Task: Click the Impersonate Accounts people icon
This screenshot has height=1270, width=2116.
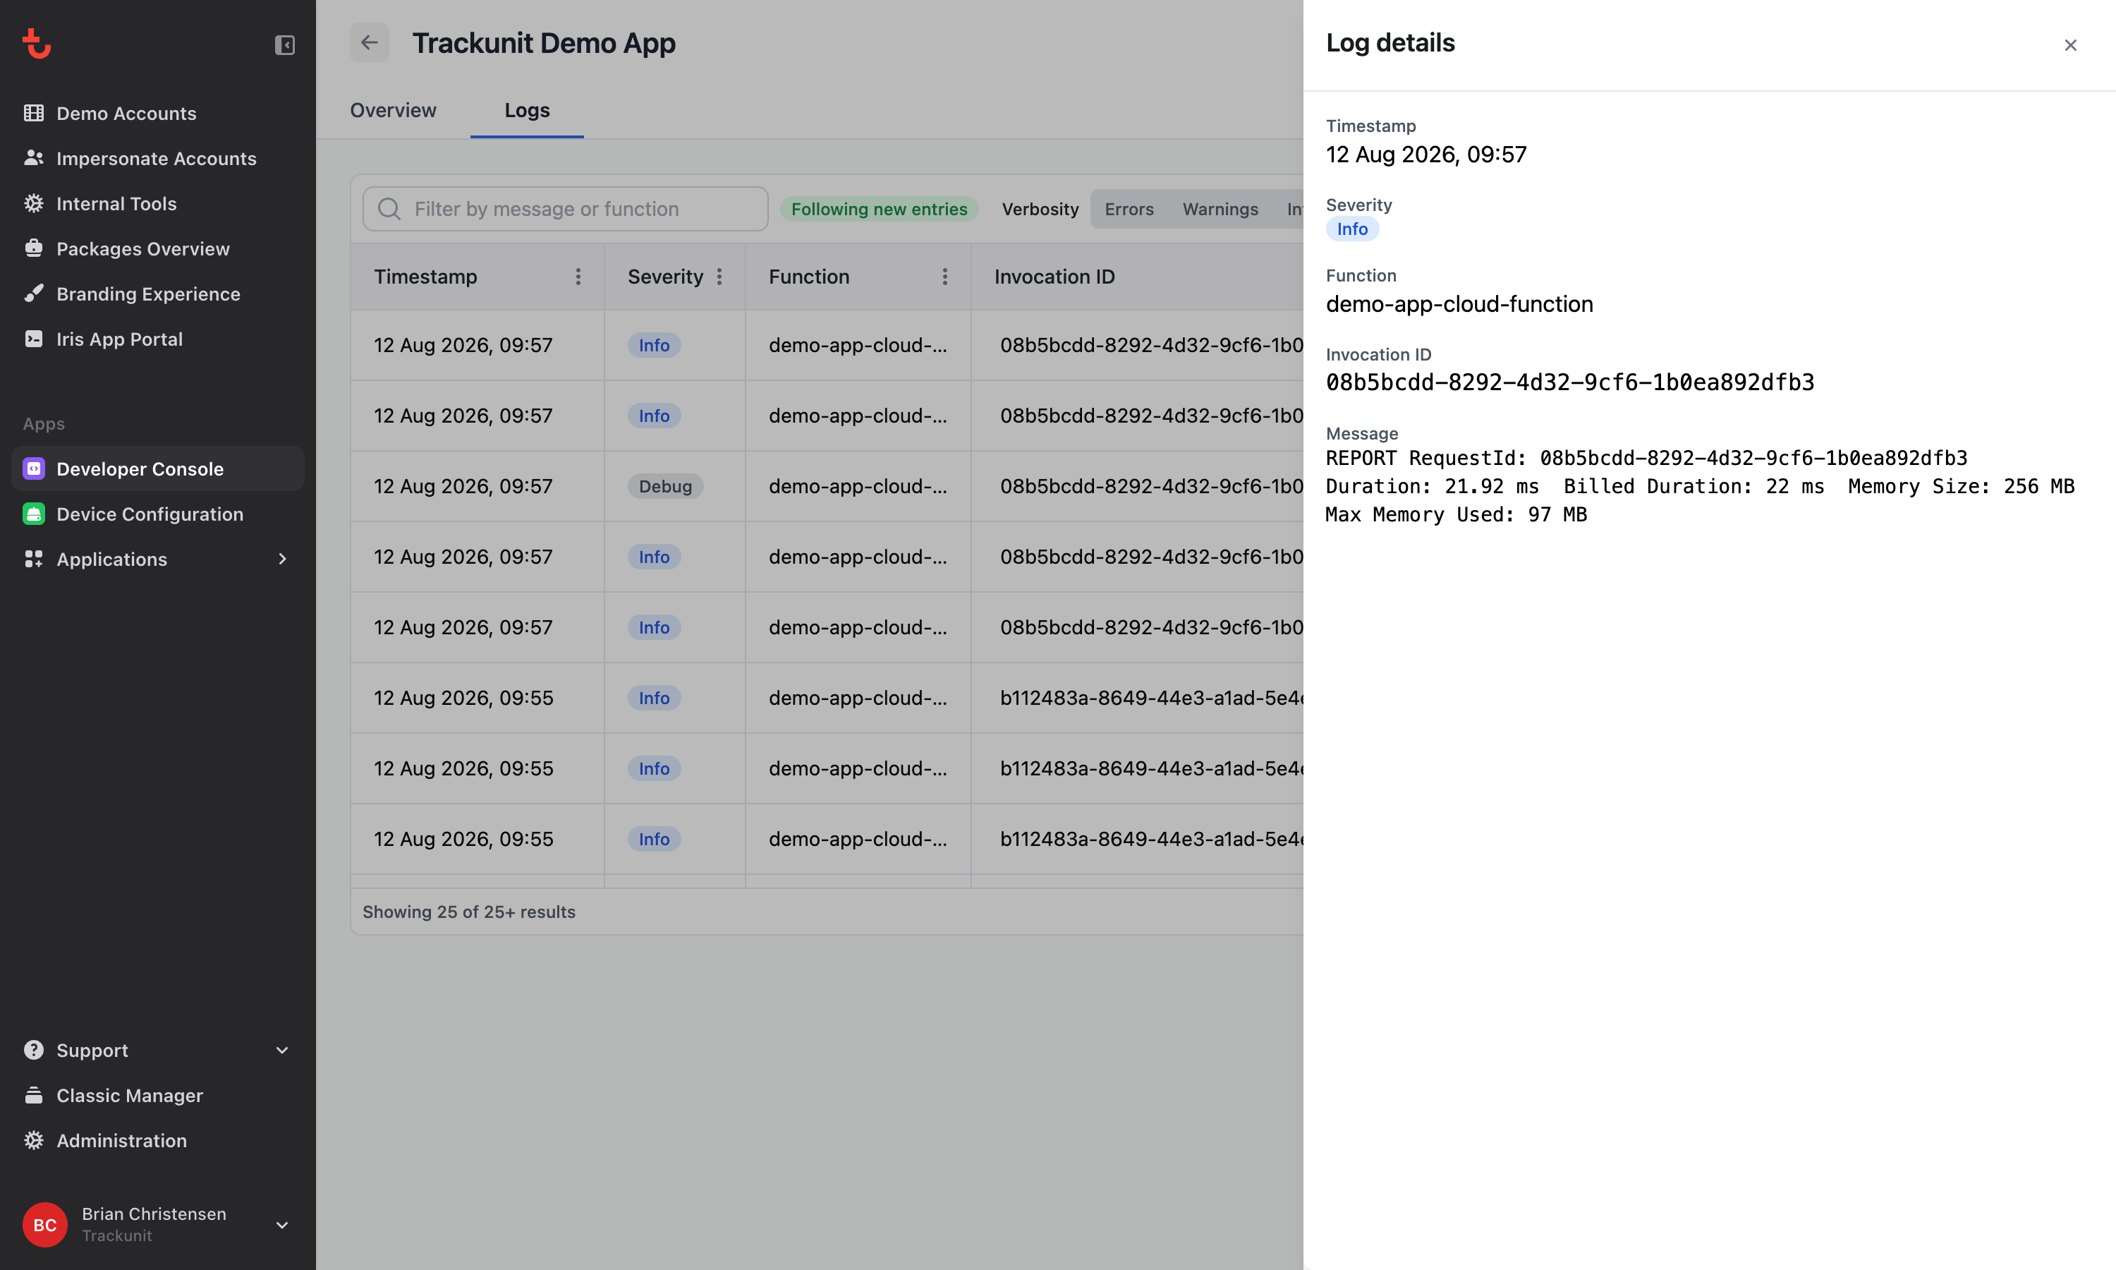Action: pyautogui.click(x=33, y=158)
